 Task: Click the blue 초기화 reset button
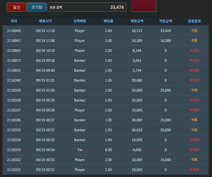pos(36,7)
